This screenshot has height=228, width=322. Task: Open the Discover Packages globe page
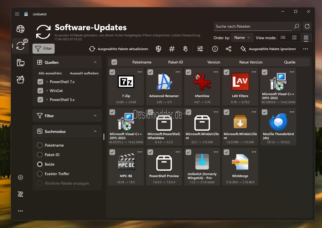[20, 29]
